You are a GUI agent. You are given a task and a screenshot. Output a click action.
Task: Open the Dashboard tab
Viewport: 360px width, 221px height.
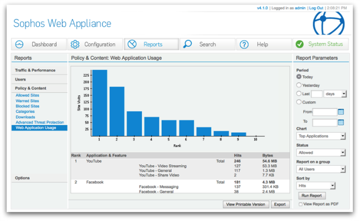pos(39,44)
